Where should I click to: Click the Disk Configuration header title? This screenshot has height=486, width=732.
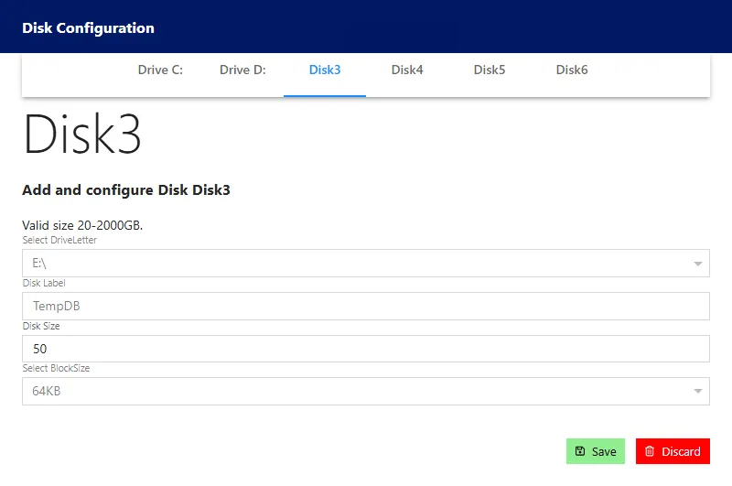pos(88,28)
